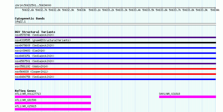
Task: Click the 50633.9k ruler tick label
Action: click(x=202, y=10)
